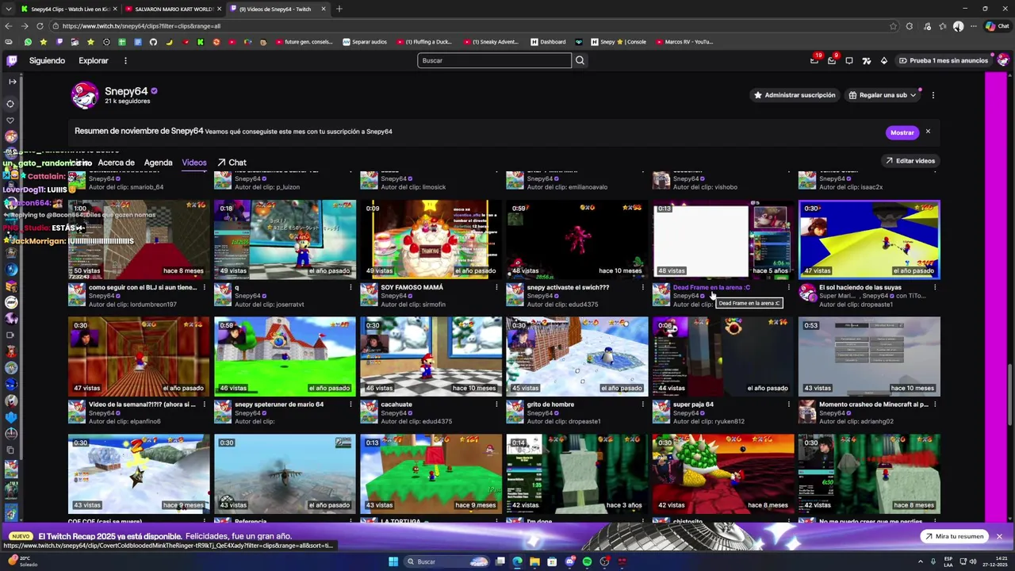This screenshot has width=1015, height=571.
Task: Reload the page with browser refresh icon
Action: (x=40, y=26)
